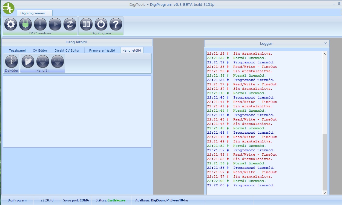This screenshot has width=342, height=205.
Task: Select log line 22:21:33 Read/Write – TimeOut
Action: (242, 67)
